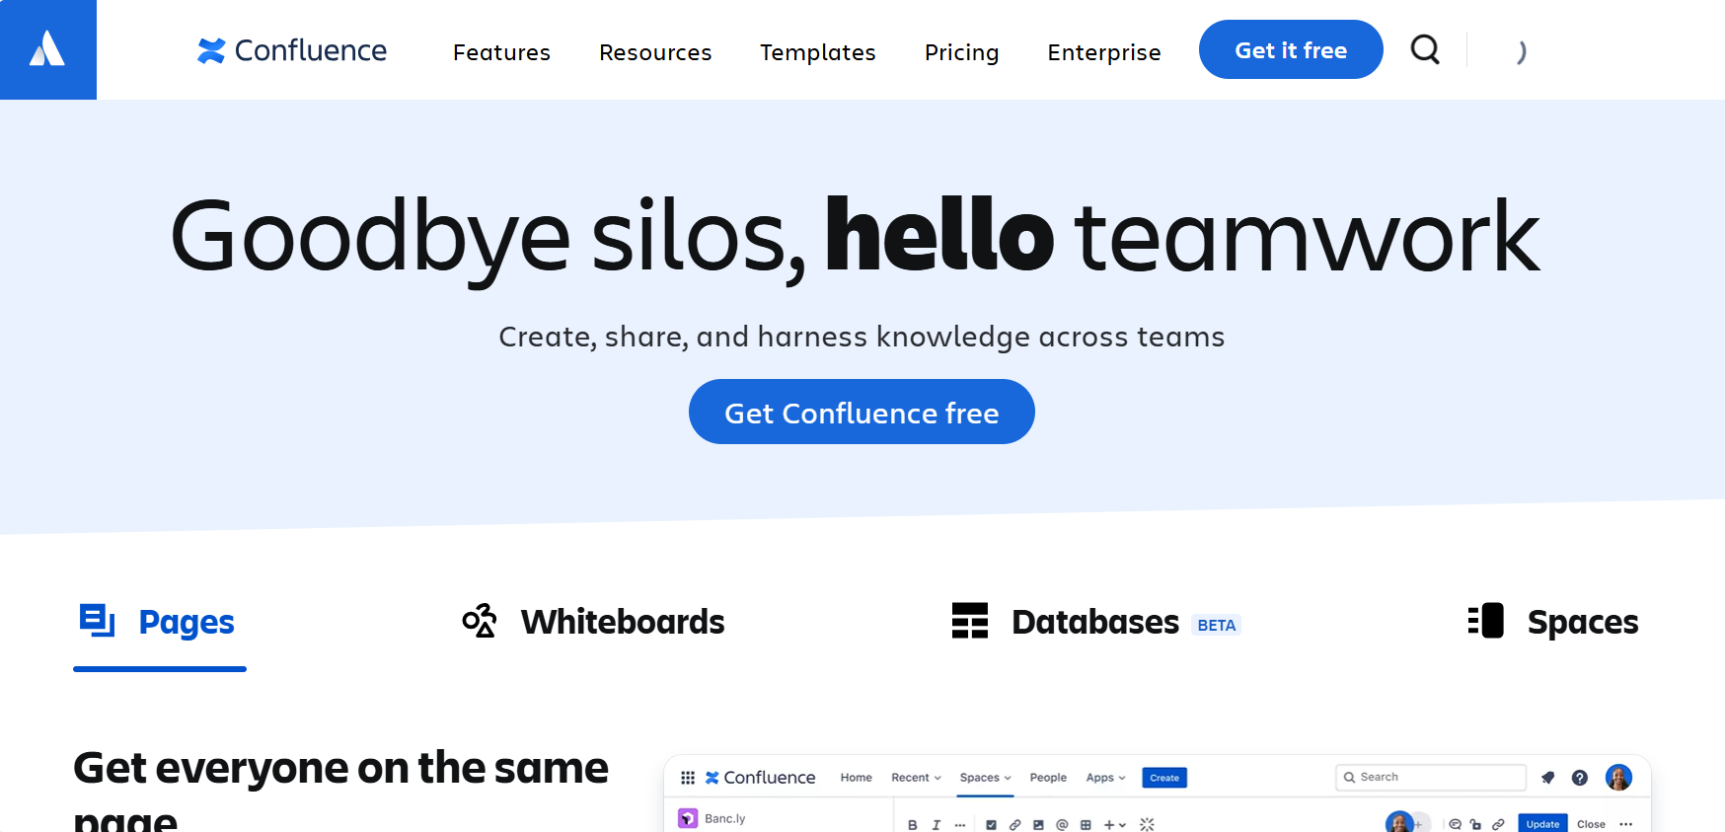This screenshot has width=1725, height=832.
Task: Expand the Recent dropdown in mockup
Action: tap(916, 778)
